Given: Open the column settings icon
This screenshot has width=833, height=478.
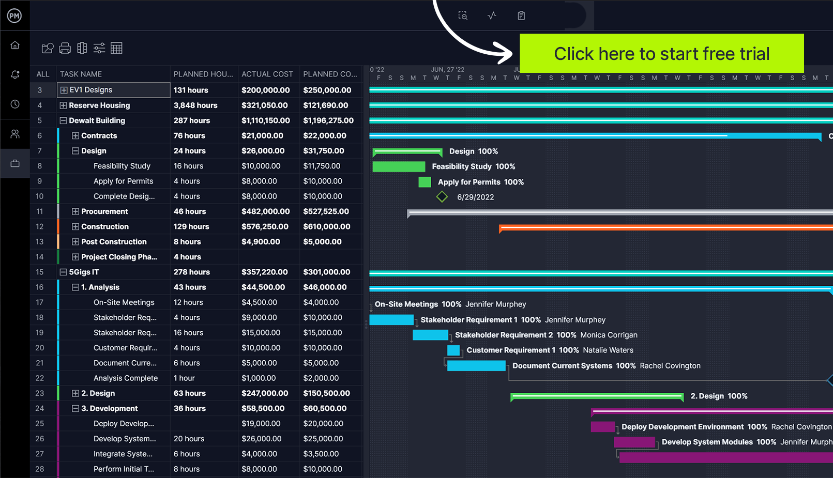Looking at the screenshot, I should click(x=82, y=48).
